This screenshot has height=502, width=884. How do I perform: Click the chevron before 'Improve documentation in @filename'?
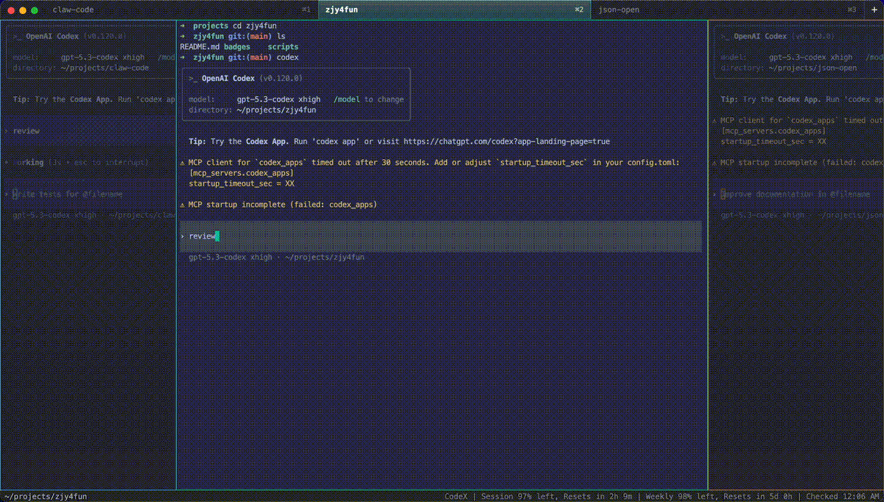(715, 194)
